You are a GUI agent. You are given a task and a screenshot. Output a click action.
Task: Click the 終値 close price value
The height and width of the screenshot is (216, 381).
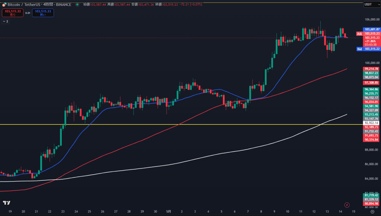click(x=170, y=4)
